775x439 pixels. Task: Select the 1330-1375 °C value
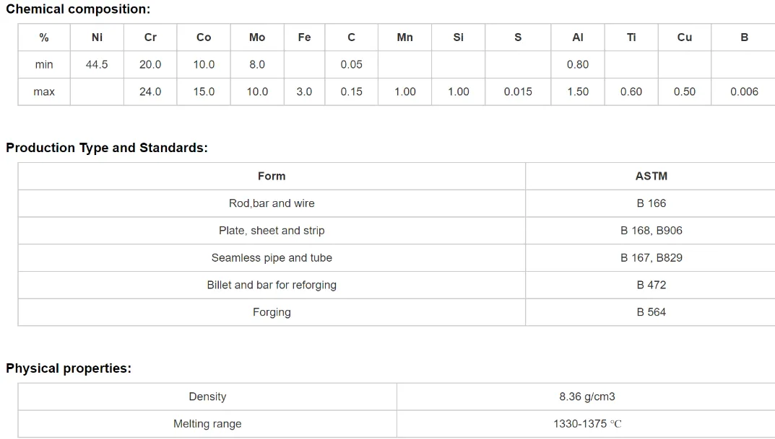pos(586,425)
